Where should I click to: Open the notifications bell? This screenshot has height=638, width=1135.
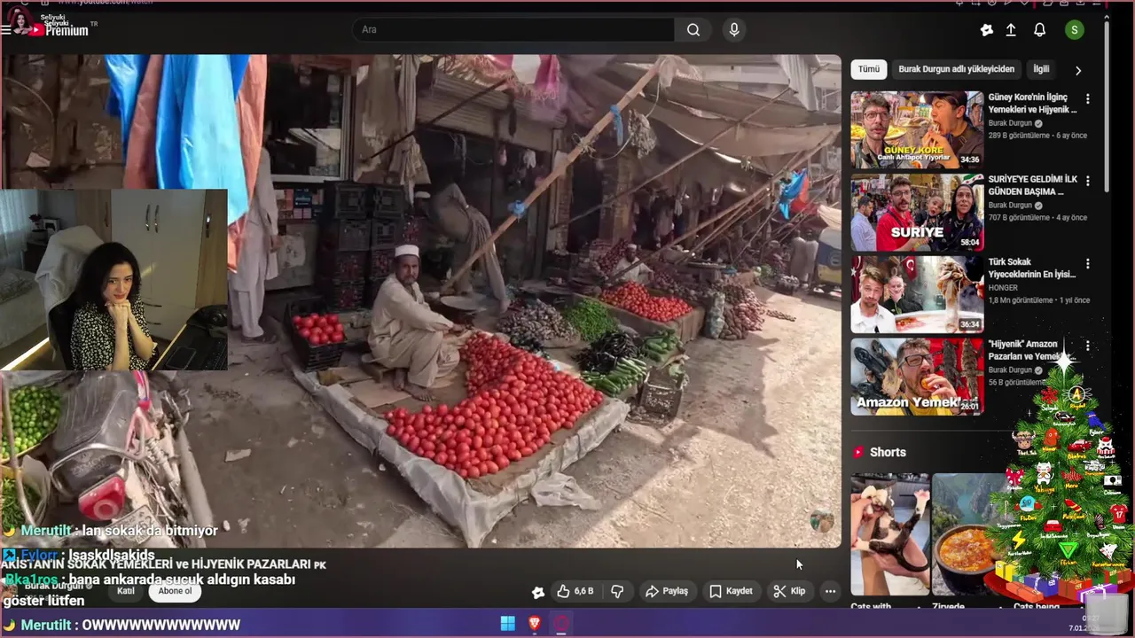[1040, 30]
